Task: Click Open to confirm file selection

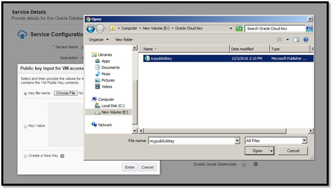Action: coord(257,151)
